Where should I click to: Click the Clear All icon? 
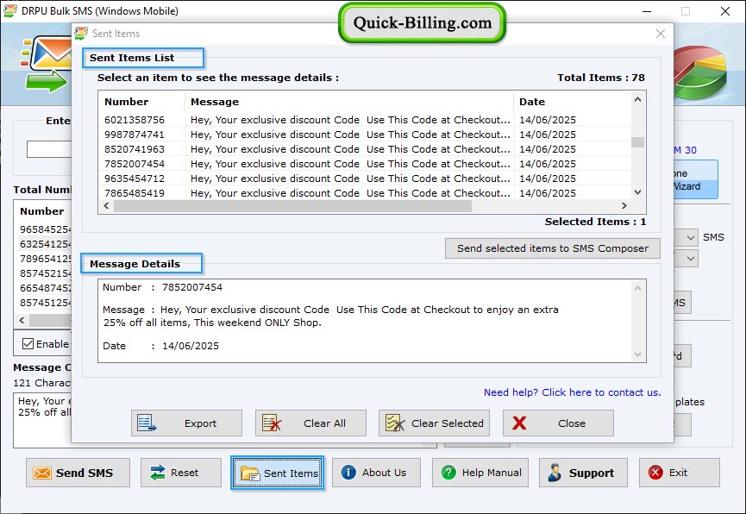272,423
